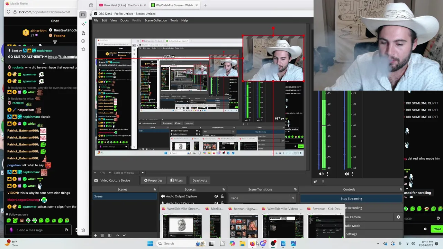Toggle lock on Audio Output Capture source
This screenshot has width=443, height=249.
pos(222,196)
